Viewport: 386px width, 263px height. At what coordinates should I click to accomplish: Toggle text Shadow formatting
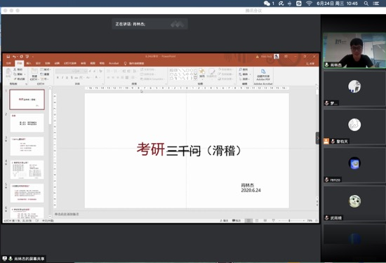[72, 78]
